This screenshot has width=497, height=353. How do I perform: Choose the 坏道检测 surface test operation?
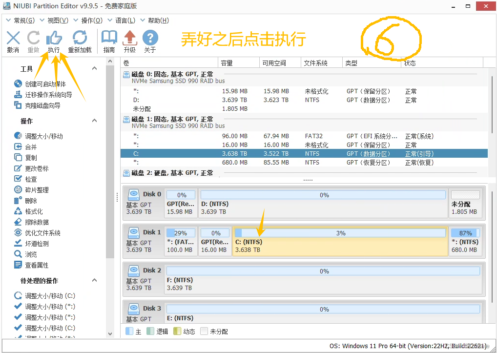coord(31,244)
